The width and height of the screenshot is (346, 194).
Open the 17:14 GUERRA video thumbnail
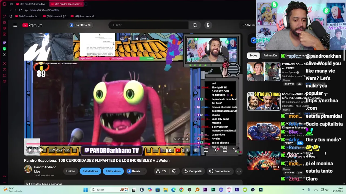click(264, 160)
